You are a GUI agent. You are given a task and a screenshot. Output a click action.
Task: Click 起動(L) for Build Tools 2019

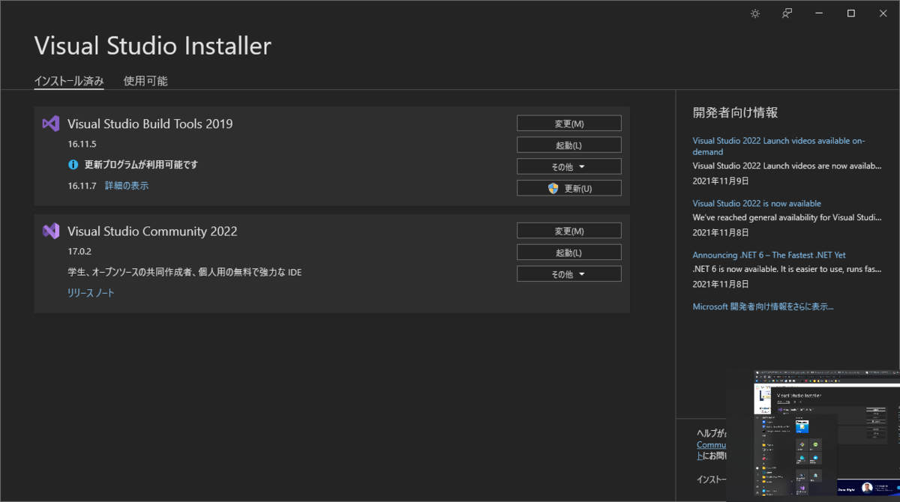(x=569, y=145)
